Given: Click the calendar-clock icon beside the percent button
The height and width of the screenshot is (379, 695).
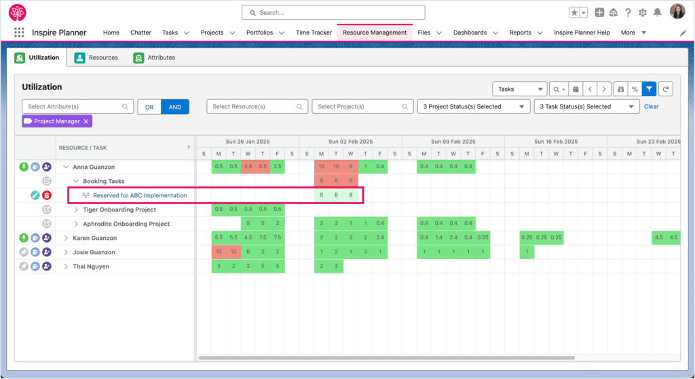Looking at the screenshot, I should click(621, 89).
